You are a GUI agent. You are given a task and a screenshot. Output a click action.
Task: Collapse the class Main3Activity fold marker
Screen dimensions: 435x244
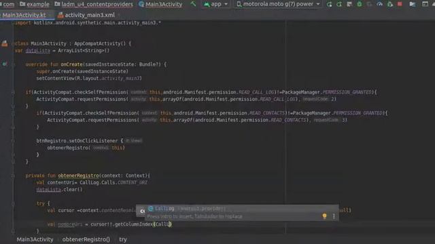tap(13, 43)
